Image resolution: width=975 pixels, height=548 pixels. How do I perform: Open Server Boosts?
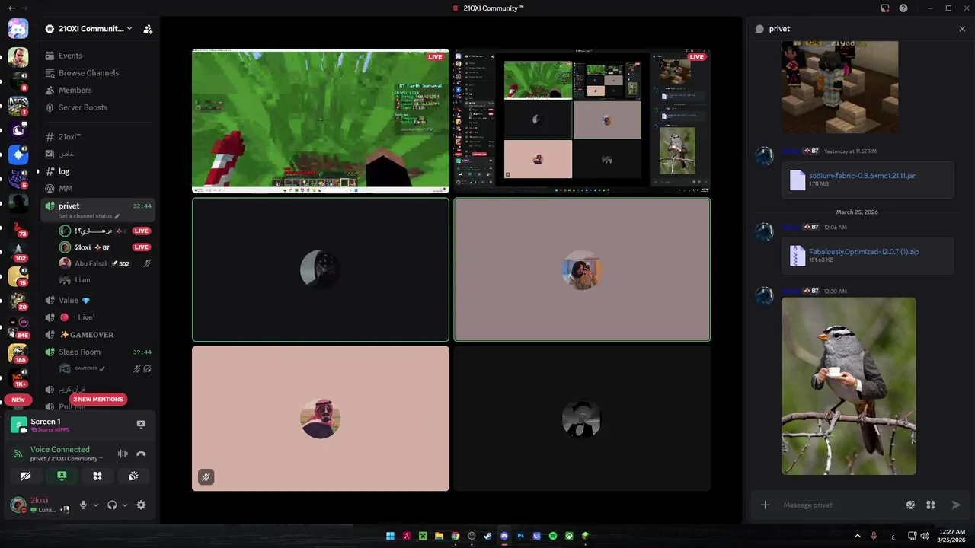tap(82, 107)
